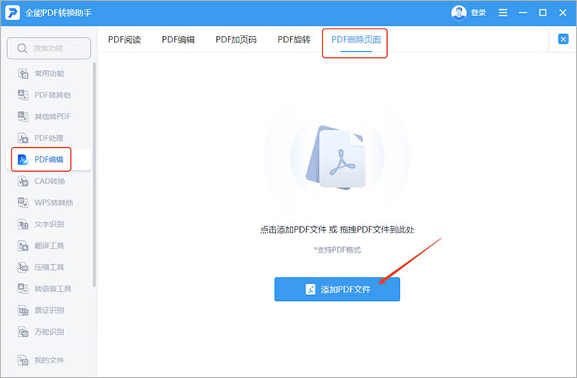Open 票证识别 text in sidebar
Image resolution: width=577 pixels, height=378 pixels.
[x=49, y=310]
